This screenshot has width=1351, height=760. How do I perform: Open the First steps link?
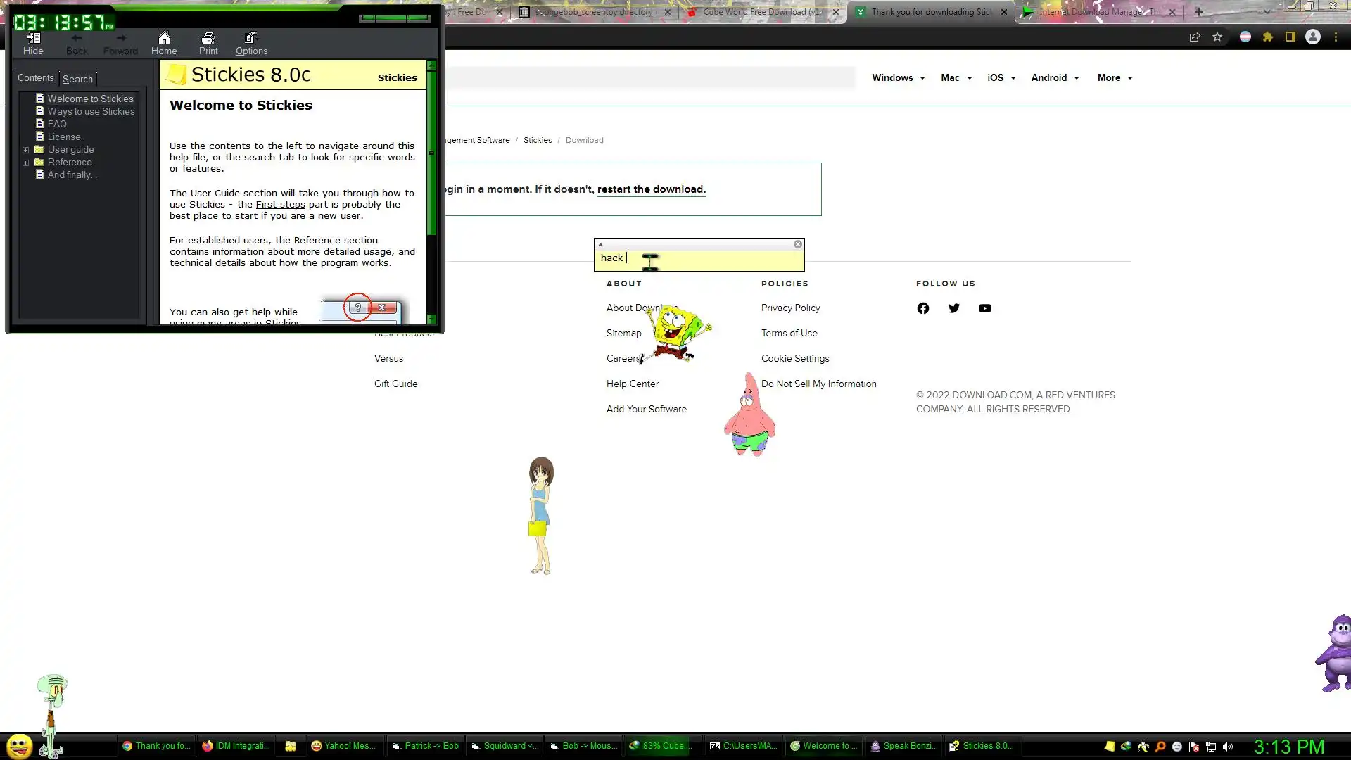[x=280, y=205]
